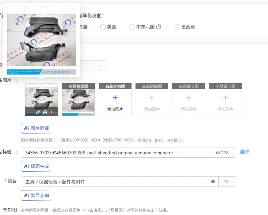Search categories with magnifier icon
Screen dimensions: 268x215
click(227, 181)
